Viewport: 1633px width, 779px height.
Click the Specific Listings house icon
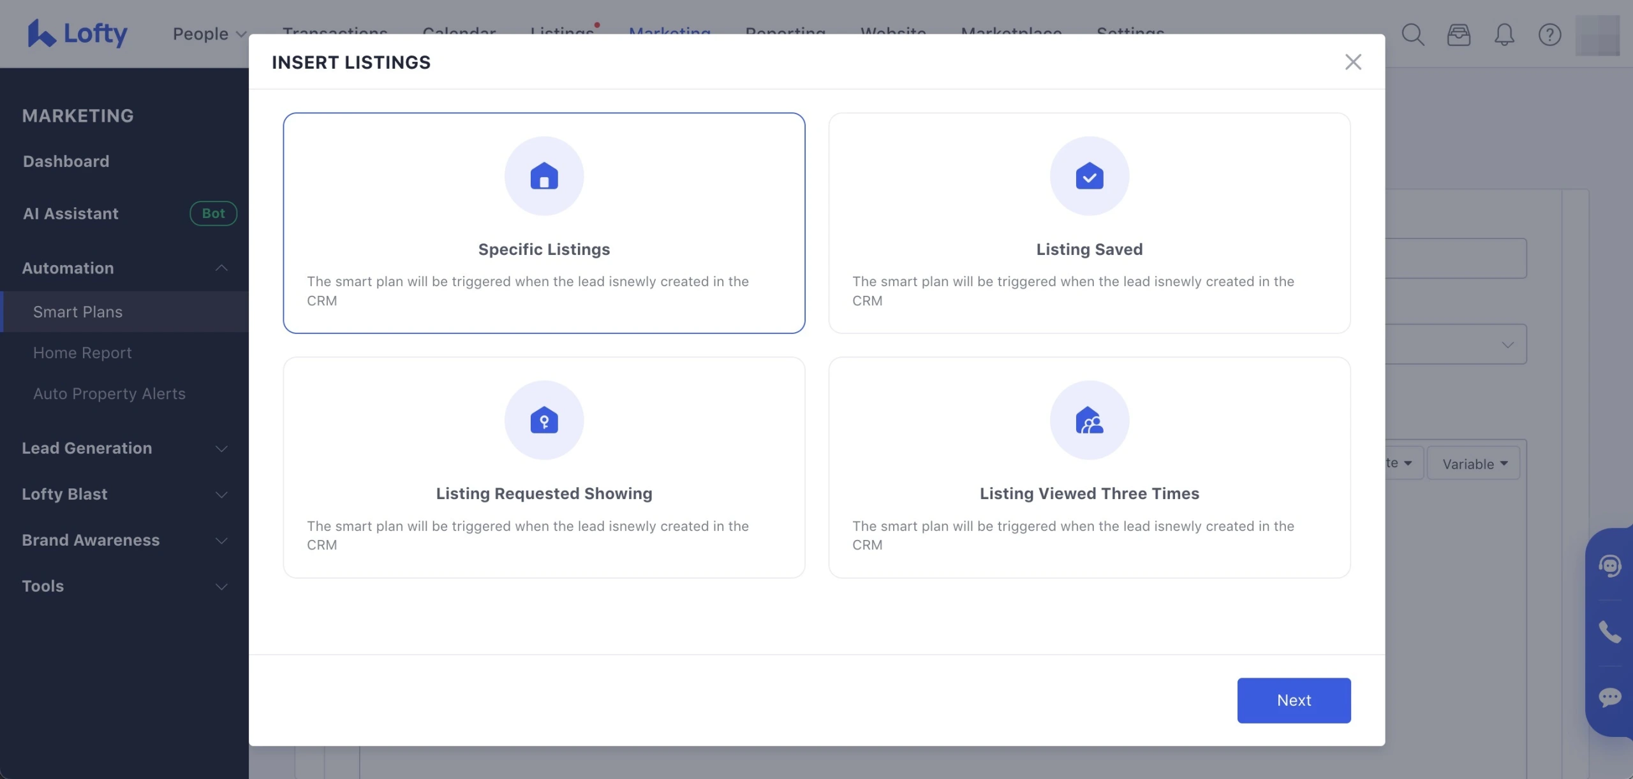[x=543, y=176]
